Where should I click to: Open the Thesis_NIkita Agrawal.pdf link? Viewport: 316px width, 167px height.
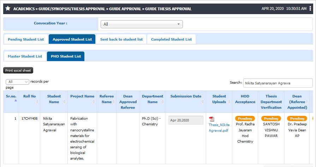[x=219, y=127]
